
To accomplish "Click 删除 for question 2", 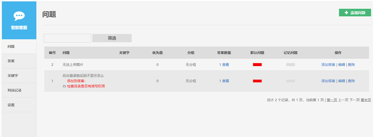I will (x=351, y=65).
